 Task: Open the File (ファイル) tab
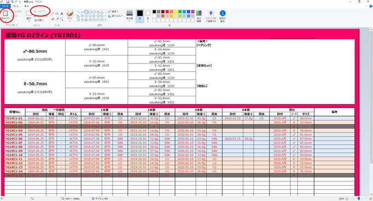pyautogui.click(x=5, y=6)
